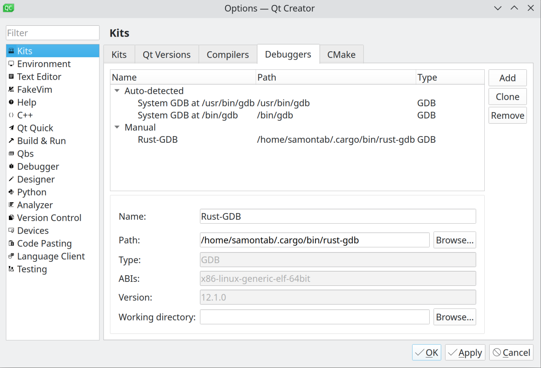Select the Version Control icon
The height and width of the screenshot is (368, 541).
[11, 218]
